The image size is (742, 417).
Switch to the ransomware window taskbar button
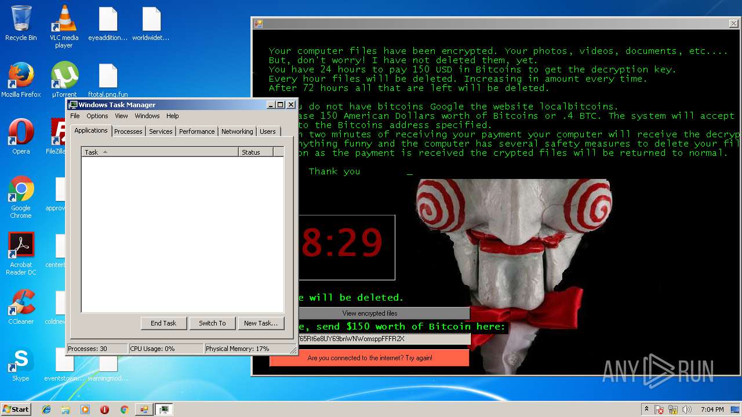tap(143, 409)
